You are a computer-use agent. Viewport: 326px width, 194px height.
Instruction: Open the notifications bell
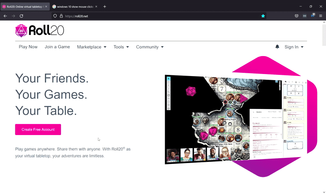278,47
